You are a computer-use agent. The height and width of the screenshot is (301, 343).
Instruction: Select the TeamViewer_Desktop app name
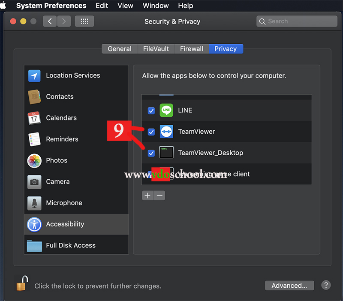[x=211, y=153]
